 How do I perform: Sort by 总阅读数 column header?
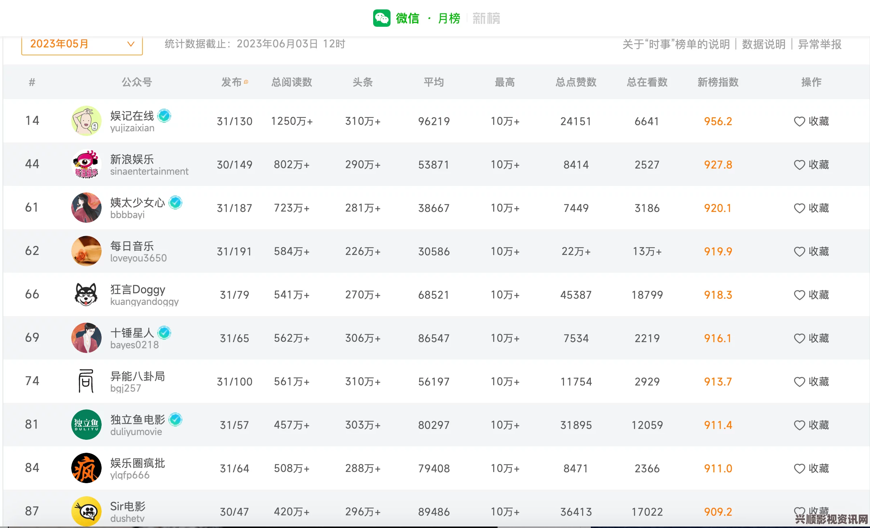coord(291,82)
